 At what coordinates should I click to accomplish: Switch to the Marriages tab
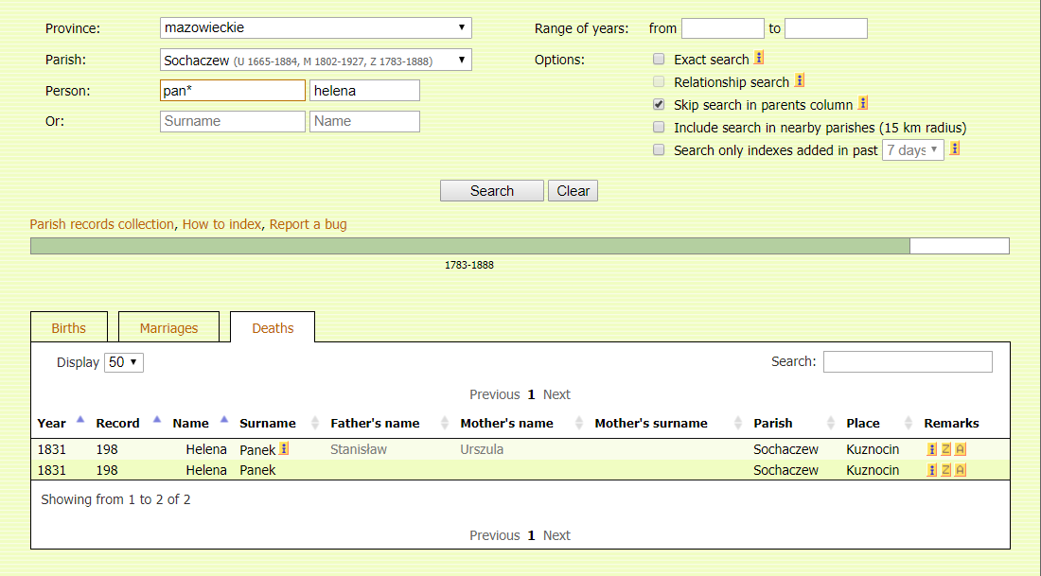click(168, 328)
